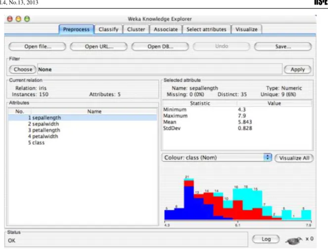Select the sepalwidth attribute row
The height and width of the screenshot is (250, 328).
click(83, 124)
